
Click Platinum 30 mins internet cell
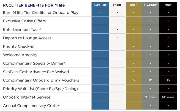(x=150, y=97)
